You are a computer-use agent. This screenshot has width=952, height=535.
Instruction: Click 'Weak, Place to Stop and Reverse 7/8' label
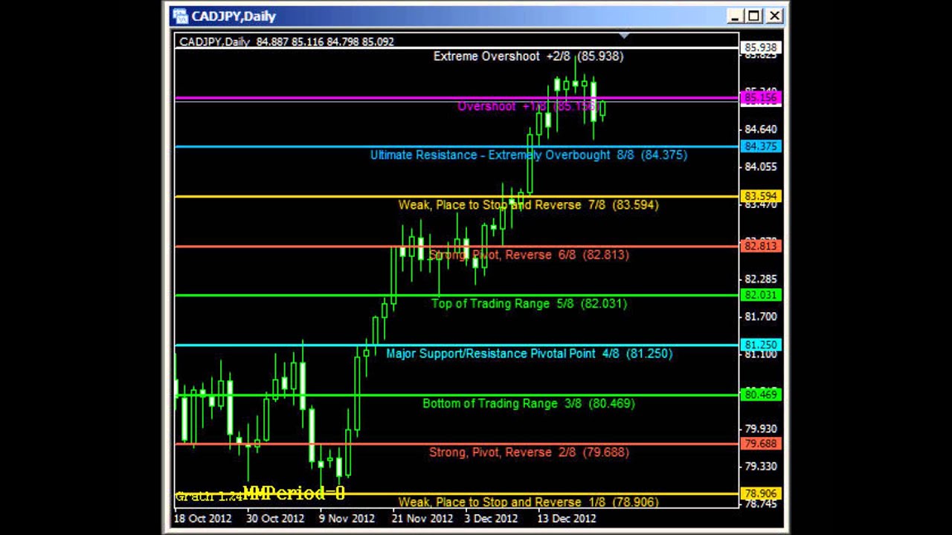tap(528, 205)
